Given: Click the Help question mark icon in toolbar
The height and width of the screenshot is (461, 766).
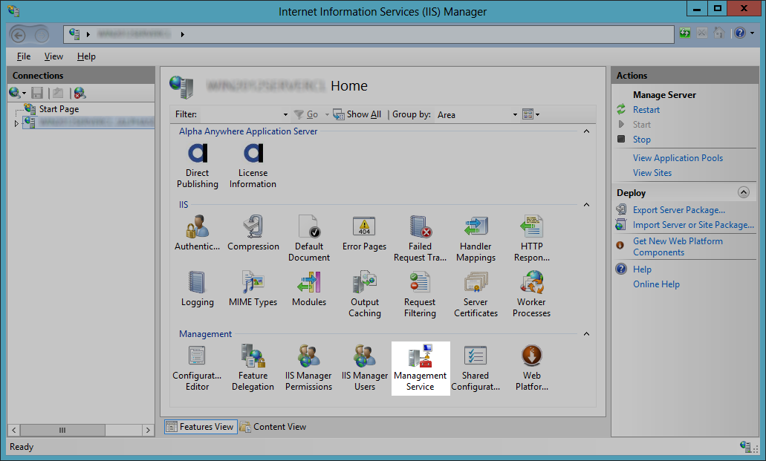Looking at the screenshot, I should pyautogui.click(x=740, y=33).
